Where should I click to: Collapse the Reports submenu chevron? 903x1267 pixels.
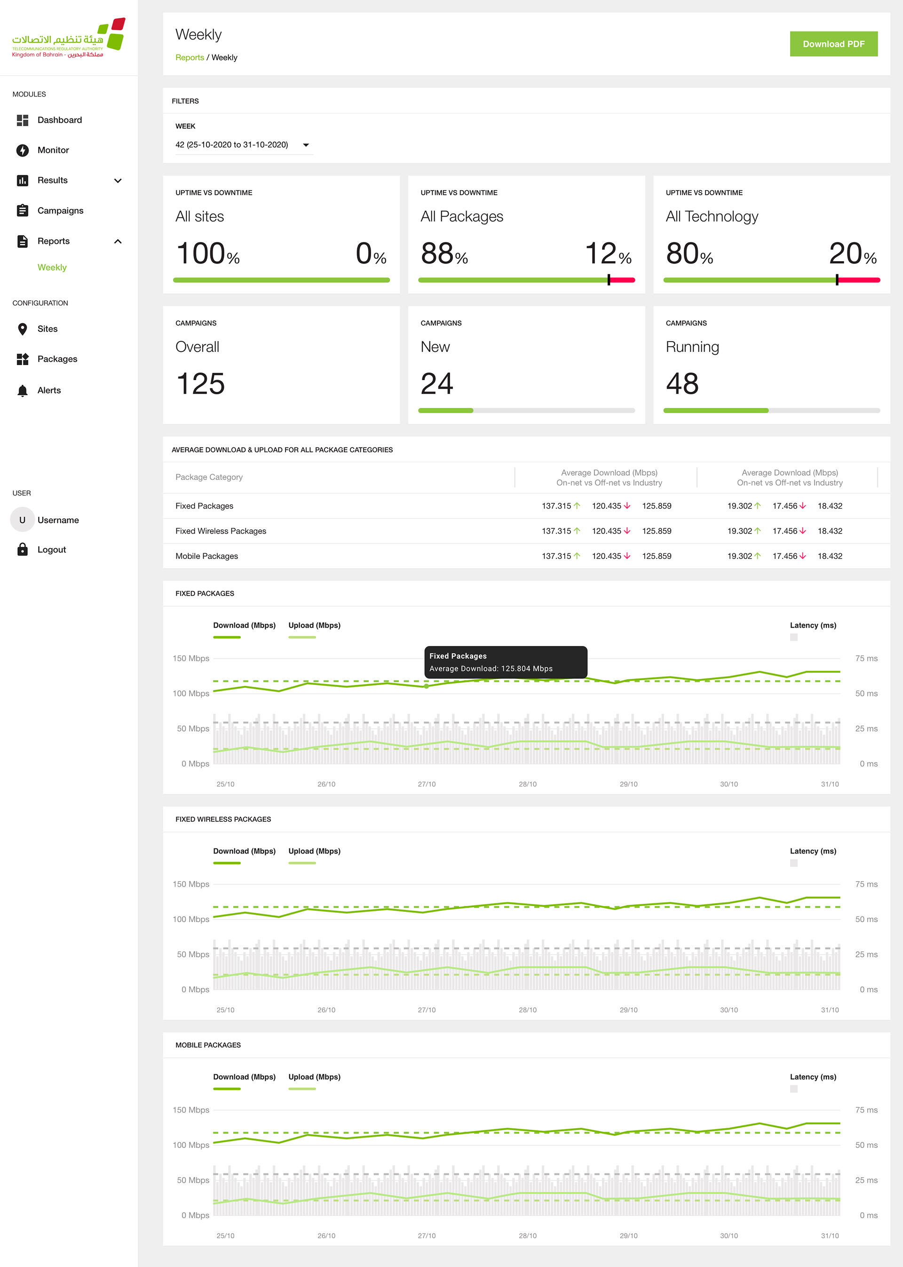click(x=118, y=241)
